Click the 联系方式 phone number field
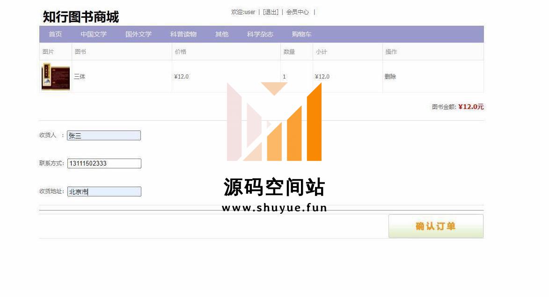The height and width of the screenshot is (297, 549). click(104, 164)
